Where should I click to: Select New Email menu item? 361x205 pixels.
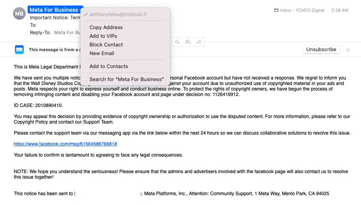102,53
